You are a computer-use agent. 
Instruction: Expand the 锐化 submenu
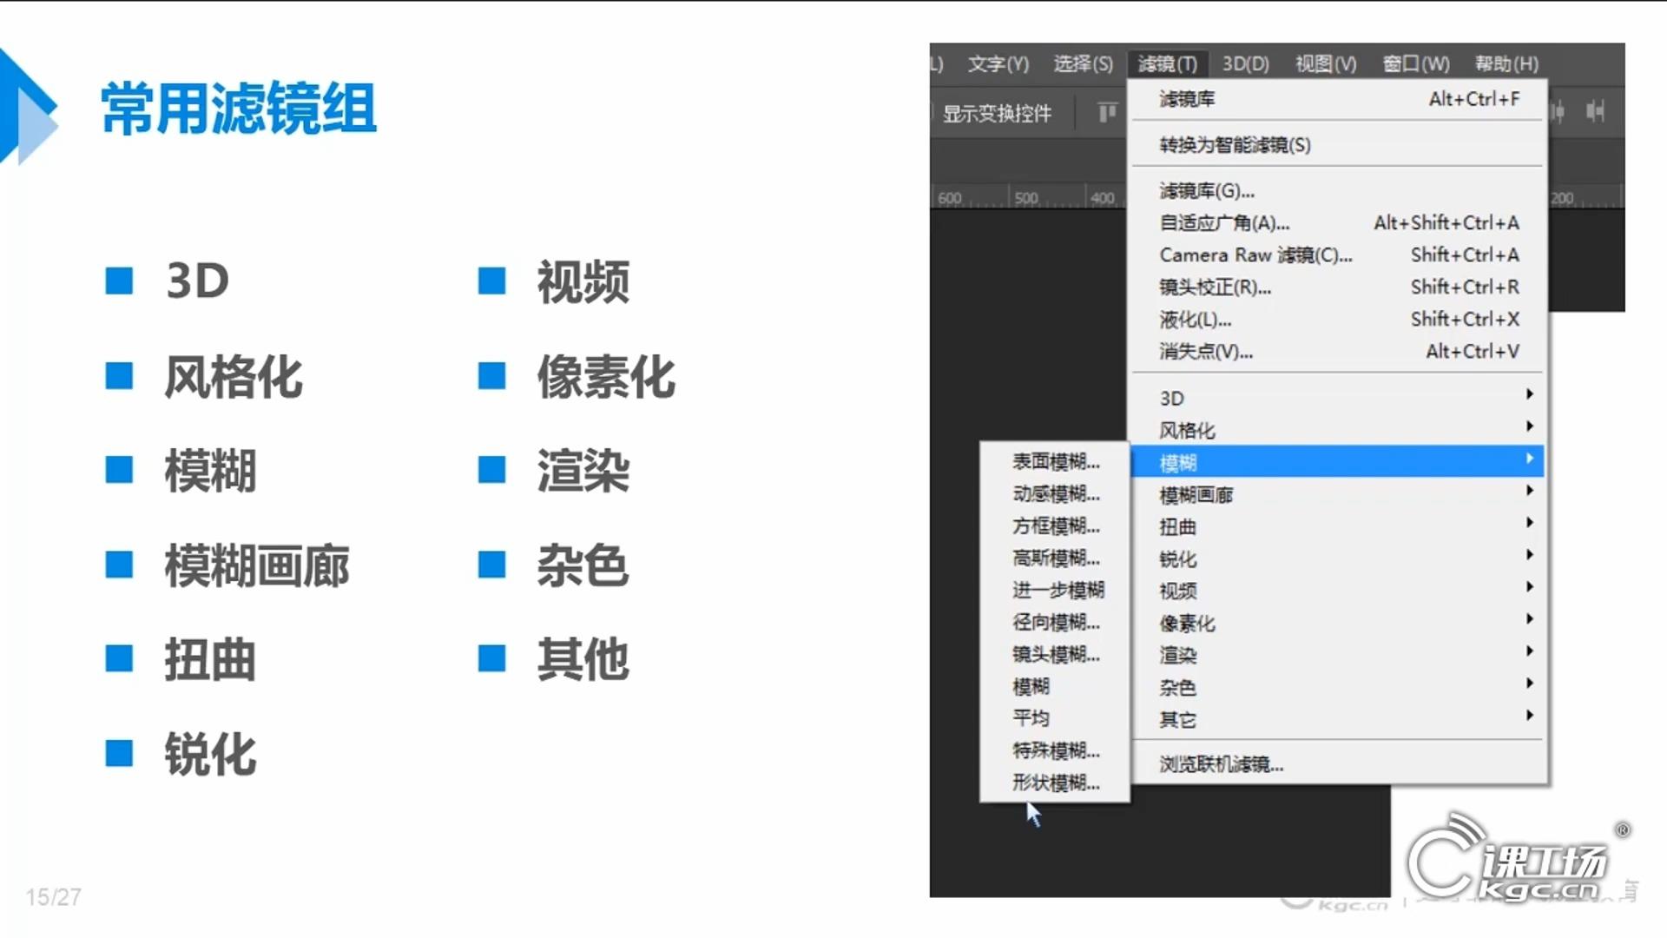[x=1338, y=558]
